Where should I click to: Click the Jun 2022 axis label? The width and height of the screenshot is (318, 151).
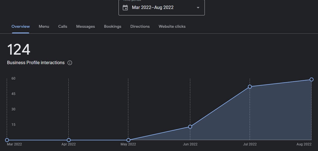click(190, 144)
